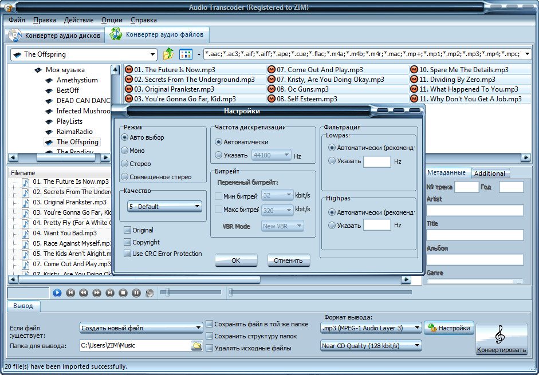Click the Pause playback icon
The height and width of the screenshot is (375, 539).
click(136, 293)
